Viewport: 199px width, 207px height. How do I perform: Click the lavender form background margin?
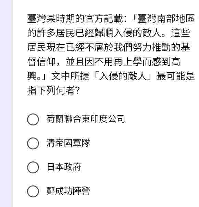[x=5, y=103]
